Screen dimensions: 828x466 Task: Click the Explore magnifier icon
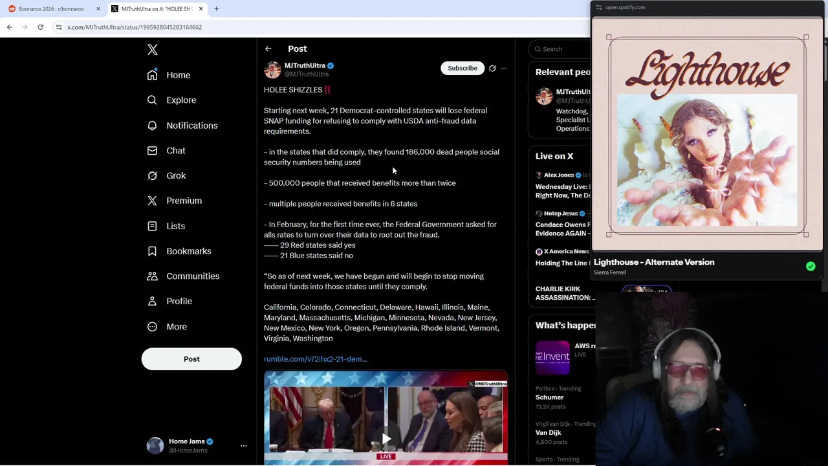[x=152, y=100]
